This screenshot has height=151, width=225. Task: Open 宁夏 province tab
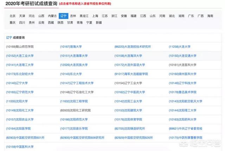click(x=89, y=22)
